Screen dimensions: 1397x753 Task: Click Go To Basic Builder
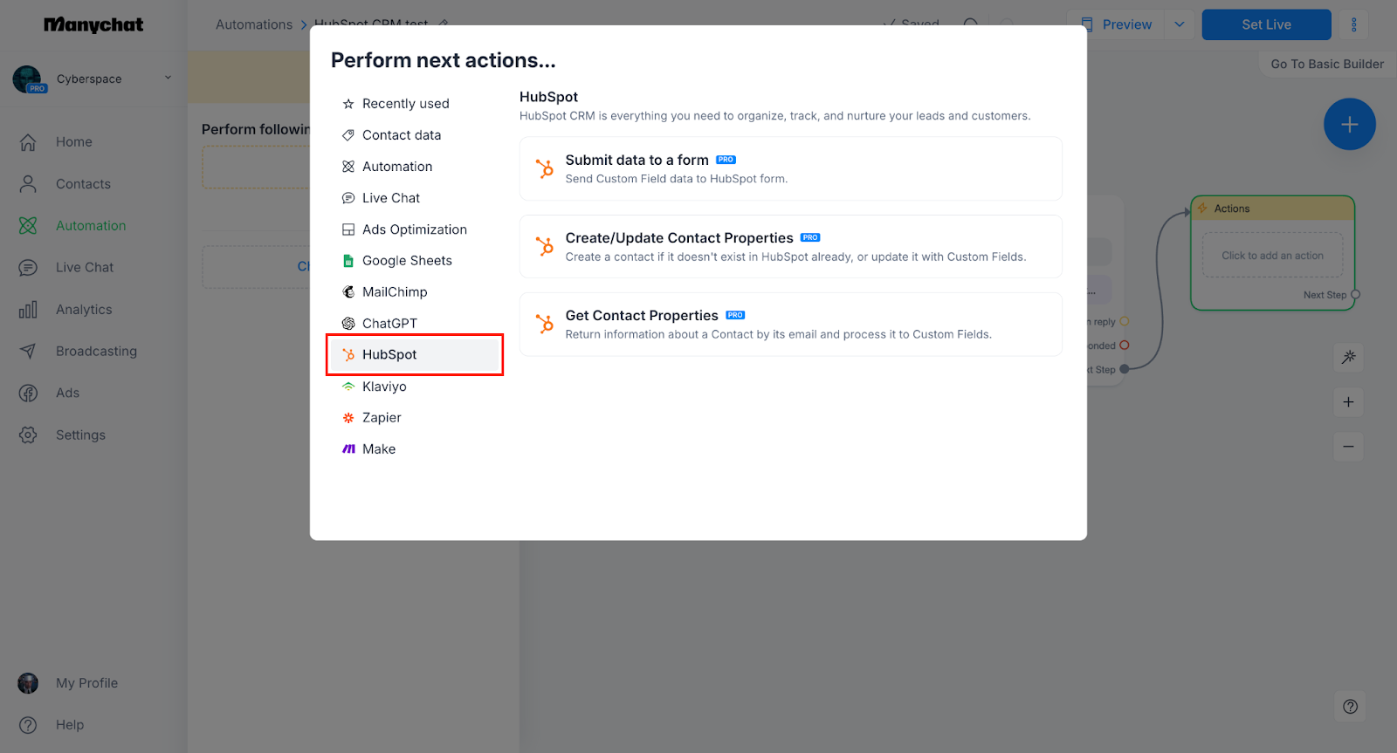[1326, 64]
